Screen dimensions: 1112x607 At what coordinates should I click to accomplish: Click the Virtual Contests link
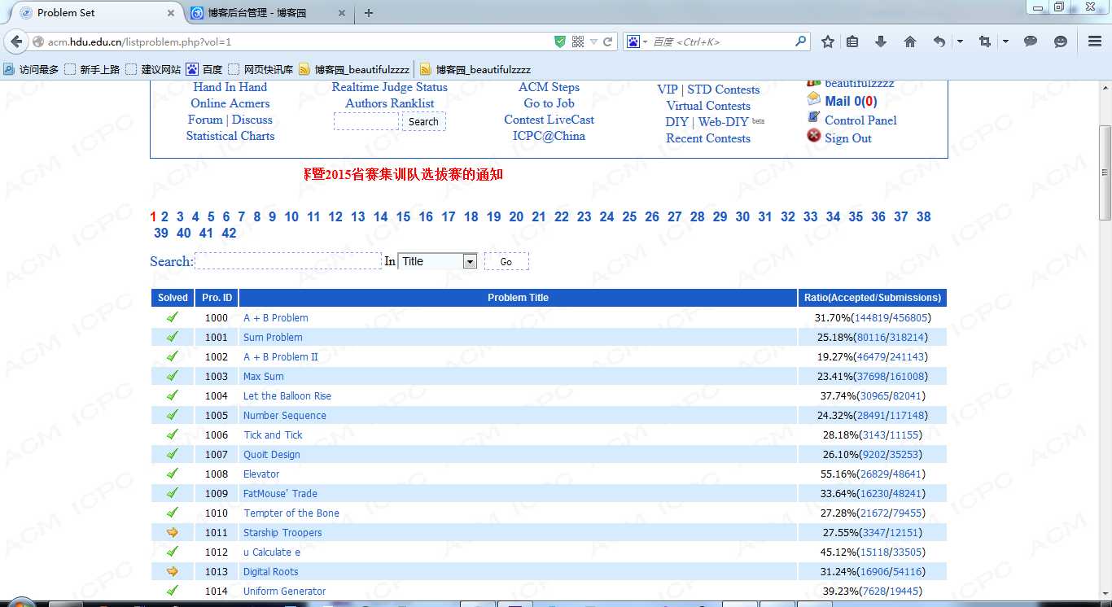coord(708,106)
